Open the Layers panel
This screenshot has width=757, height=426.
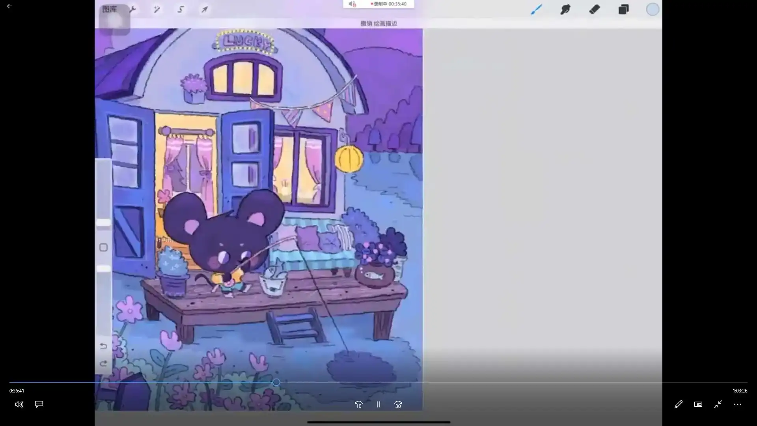click(x=623, y=9)
